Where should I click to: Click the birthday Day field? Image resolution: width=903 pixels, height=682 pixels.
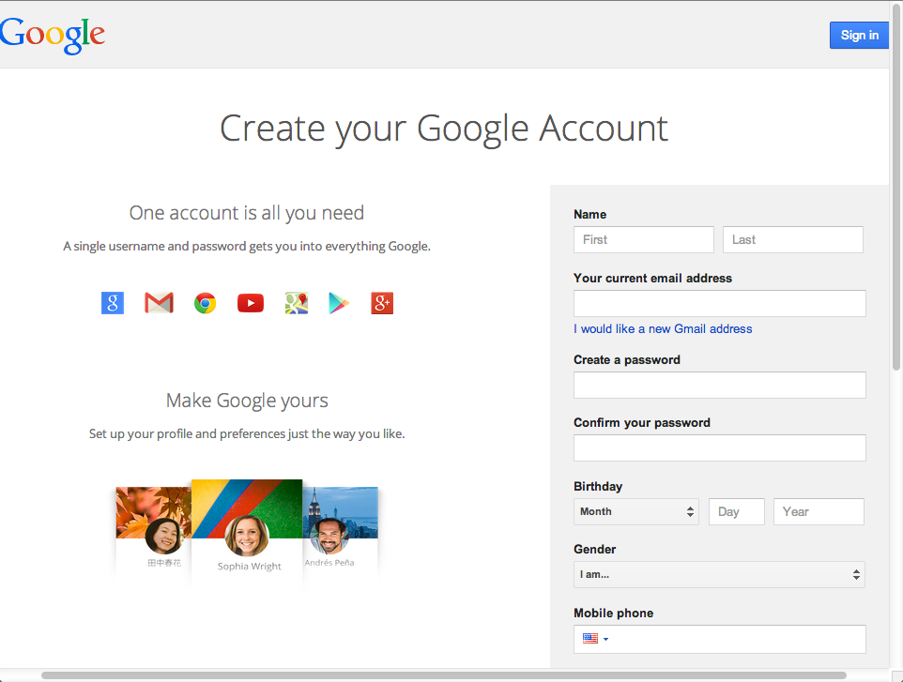(x=737, y=511)
